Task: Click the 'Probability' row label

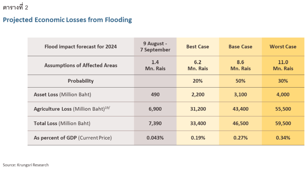Action: (x=81, y=81)
